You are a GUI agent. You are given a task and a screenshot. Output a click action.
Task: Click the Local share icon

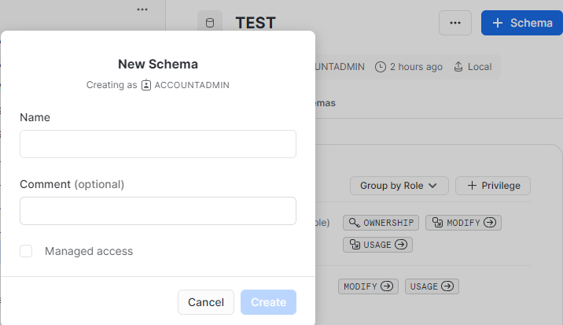[x=458, y=67]
